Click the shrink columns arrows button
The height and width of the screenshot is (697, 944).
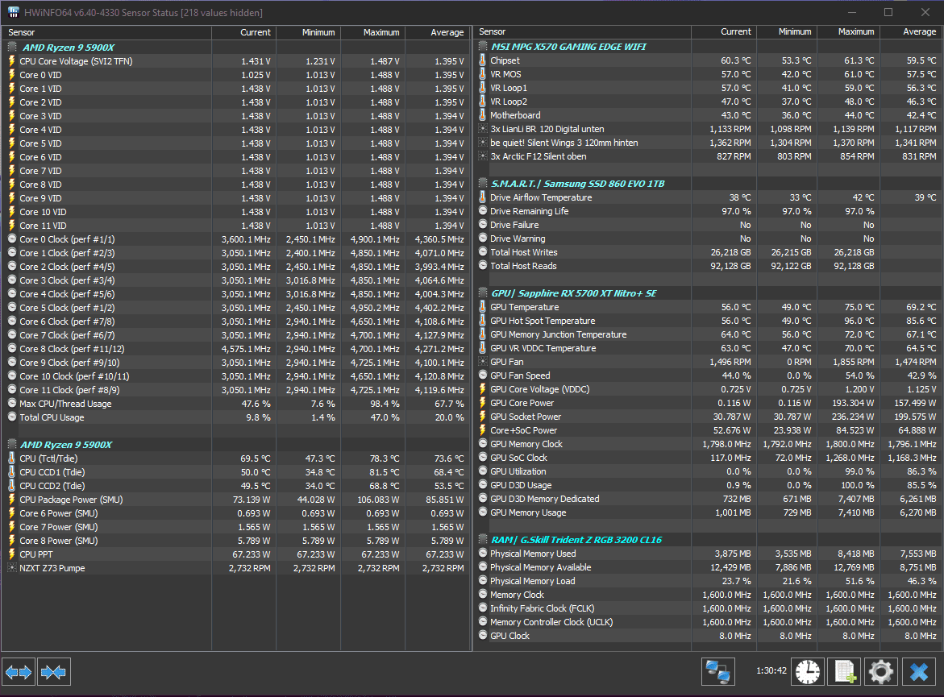tap(53, 672)
